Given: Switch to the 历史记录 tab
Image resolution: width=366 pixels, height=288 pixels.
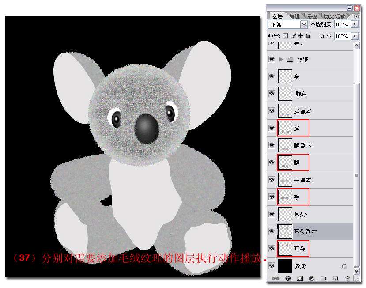Looking at the screenshot, I should tap(334, 16).
